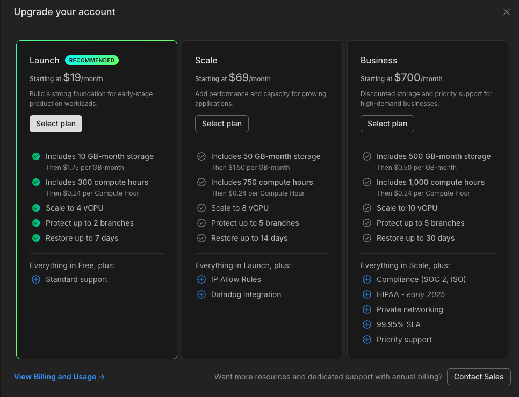Click "HIPAA - early 2025" text
This screenshot has height=397, width=519.
pyautogui.click(x=411, y=294)
